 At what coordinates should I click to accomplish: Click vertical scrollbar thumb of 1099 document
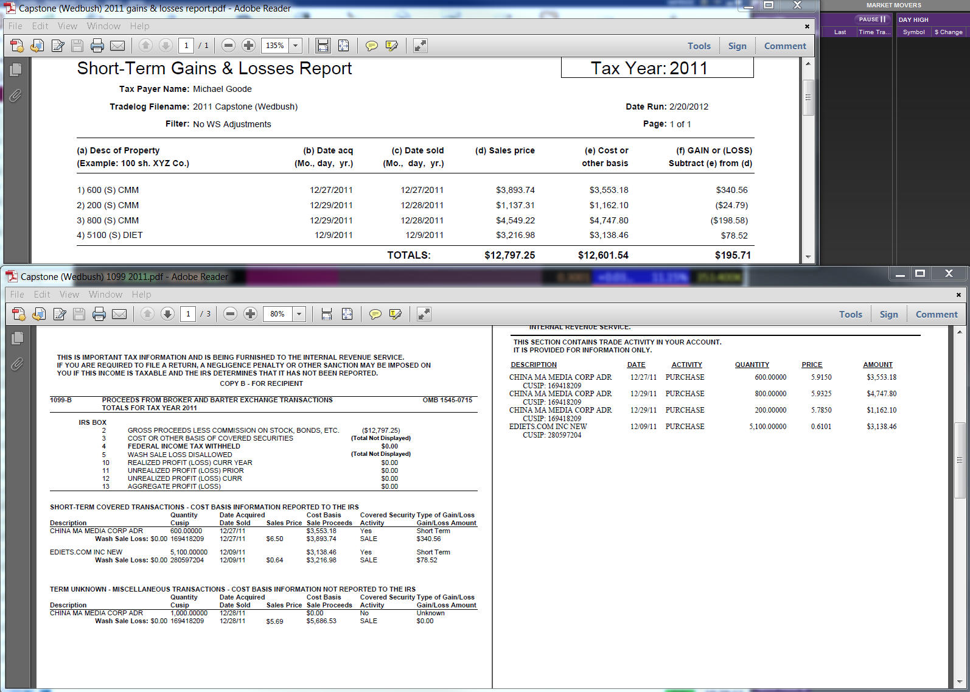coord(960,460)
